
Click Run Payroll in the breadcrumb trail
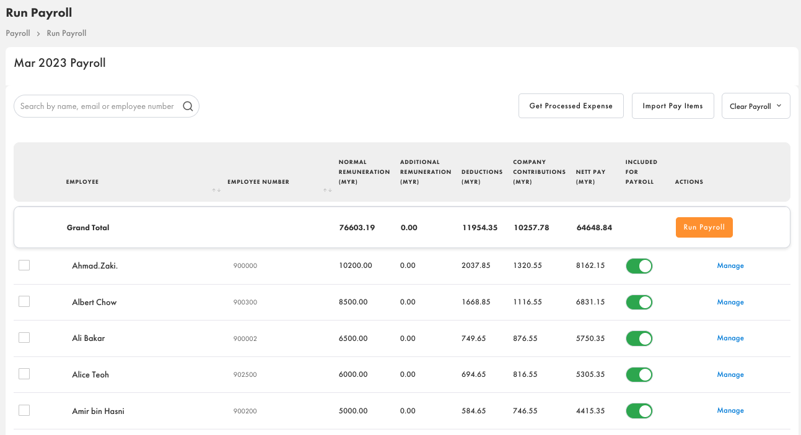(x=66, y=33)
